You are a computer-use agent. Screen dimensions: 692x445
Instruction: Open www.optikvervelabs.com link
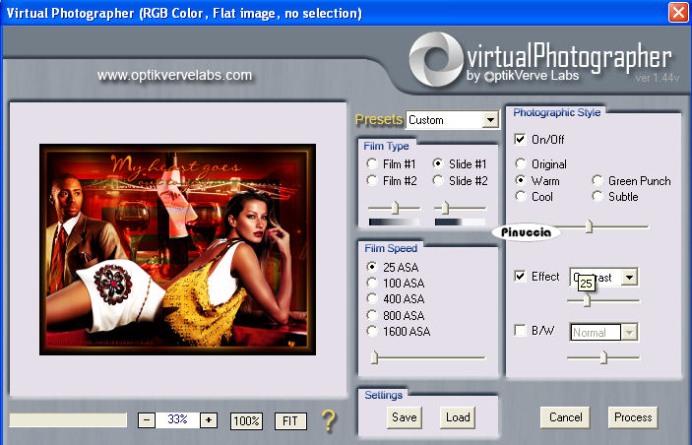[x=175, y=75]
